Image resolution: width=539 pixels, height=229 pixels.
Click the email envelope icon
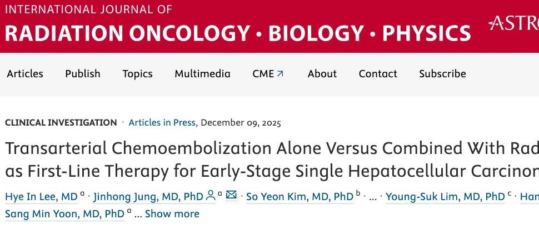[x=231, y=196]
